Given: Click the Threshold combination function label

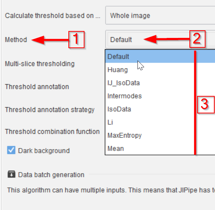Looking at the screenshot, I should pyautogui.click(x=52, y=132).
